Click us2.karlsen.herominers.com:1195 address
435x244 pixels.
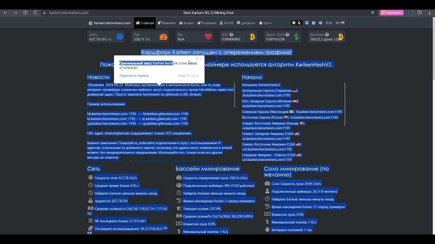click(x=267, y=149)
